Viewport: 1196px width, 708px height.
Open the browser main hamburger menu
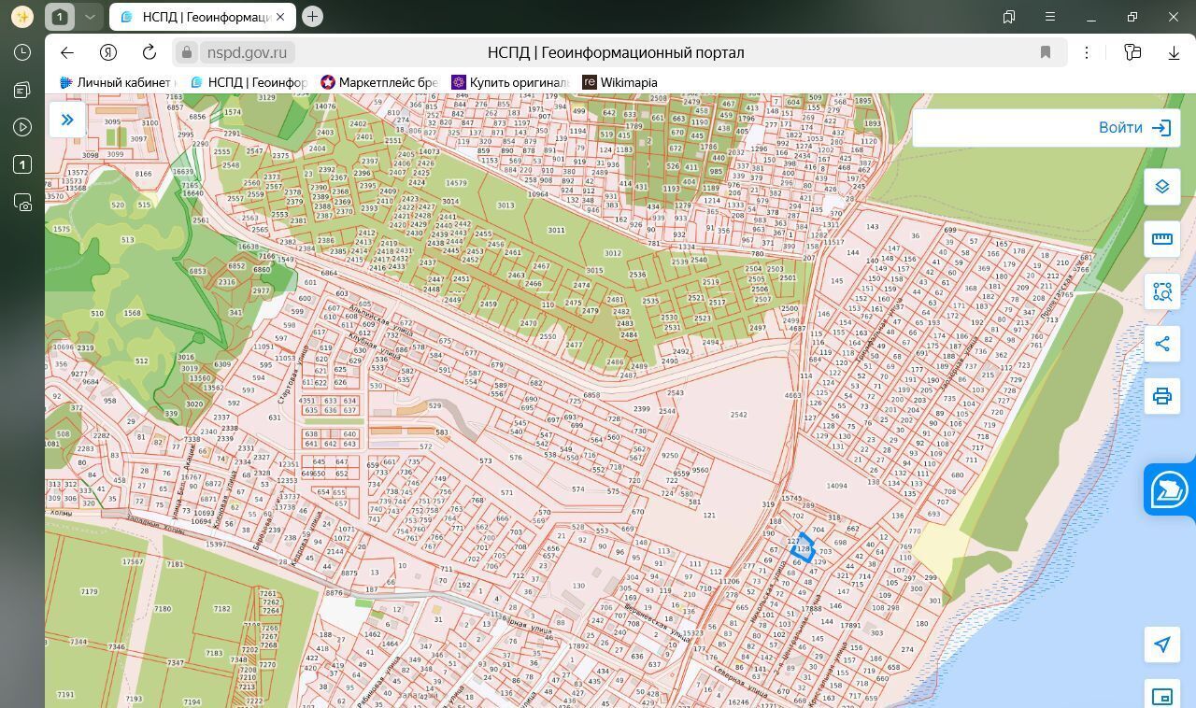[x=1050, y=17]
